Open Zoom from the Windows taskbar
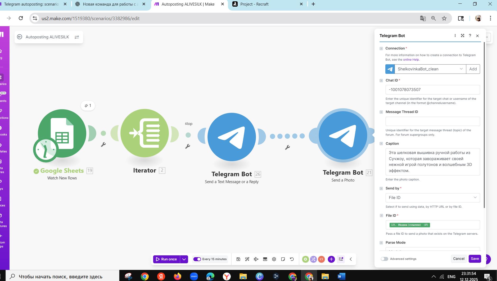Screen dimensions: 497x281 tap(194, 277)
